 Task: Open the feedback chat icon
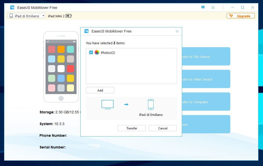(203, 7)
